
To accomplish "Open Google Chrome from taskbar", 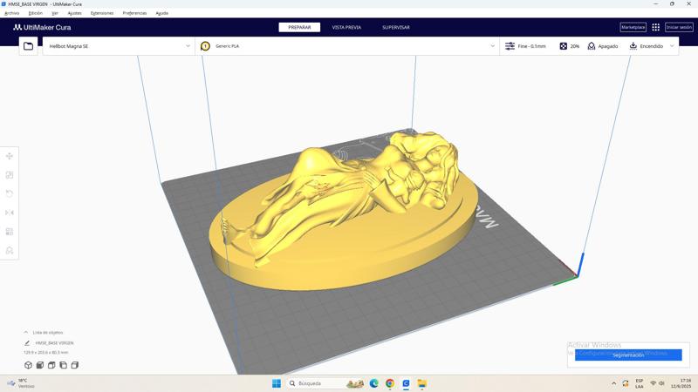I will (x=390, y=383).
